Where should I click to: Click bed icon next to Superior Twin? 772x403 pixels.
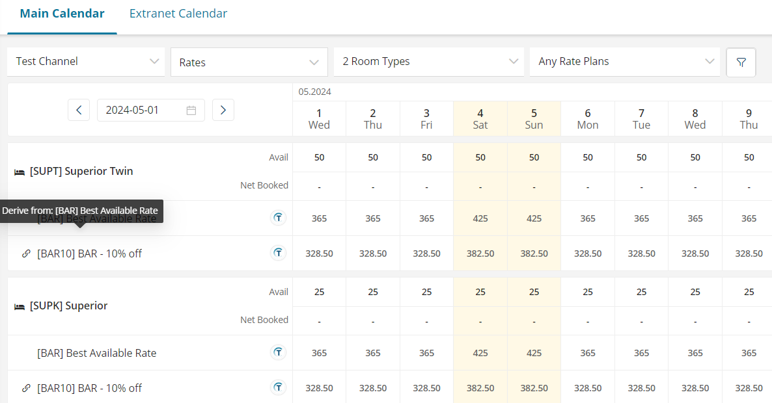click(19, 172)
